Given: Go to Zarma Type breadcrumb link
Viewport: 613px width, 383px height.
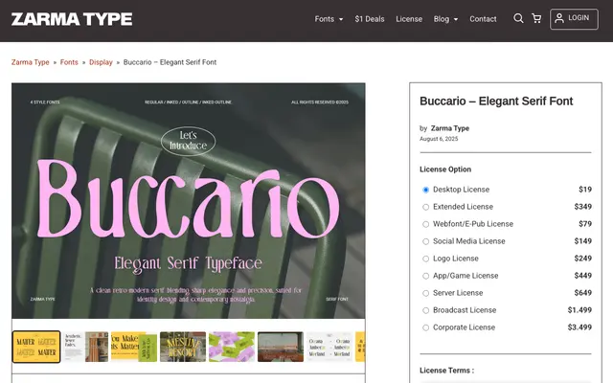Looking at the screenshot, I should 30,62.
